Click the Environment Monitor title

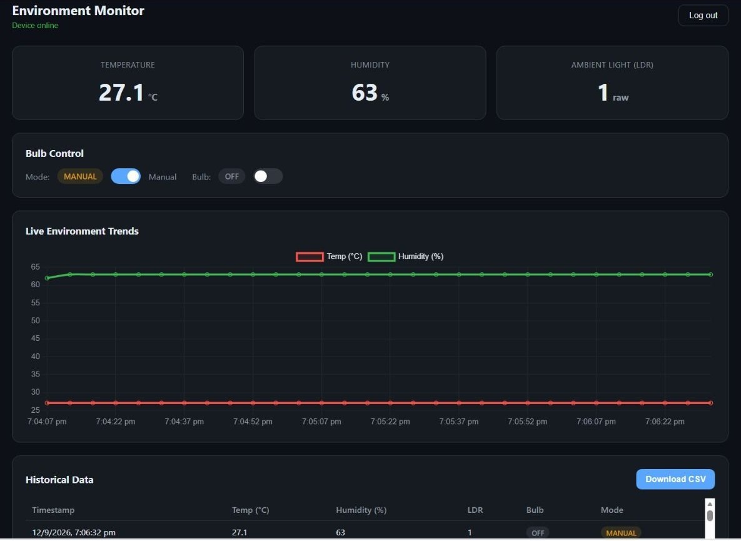click(78, 11)
